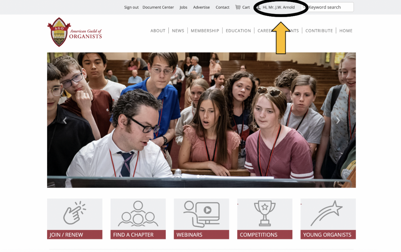Click the user profile icon beside the greeting

click(x=258, y=7)
